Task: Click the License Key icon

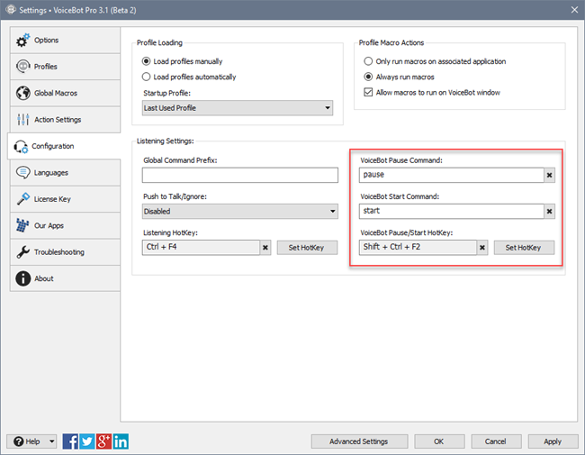Action: click(x=22, y=199)
